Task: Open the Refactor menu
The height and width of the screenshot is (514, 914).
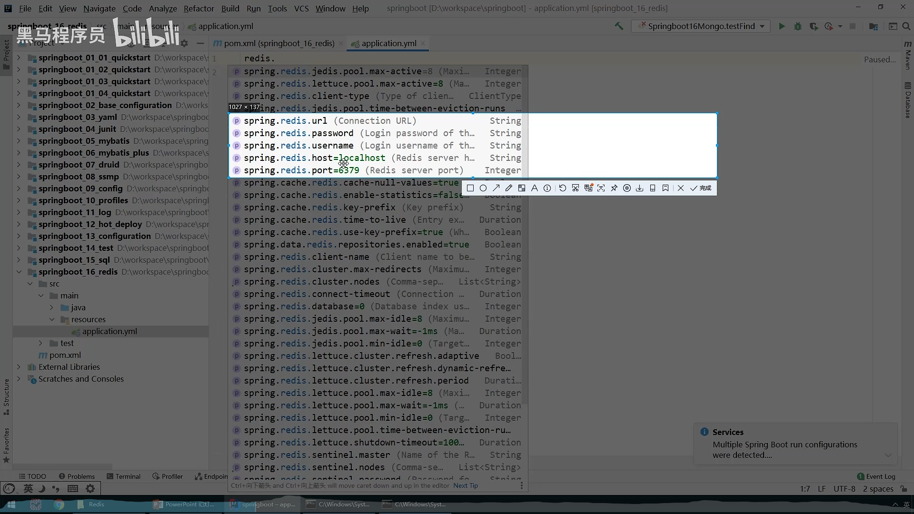Action: (199, 9)
